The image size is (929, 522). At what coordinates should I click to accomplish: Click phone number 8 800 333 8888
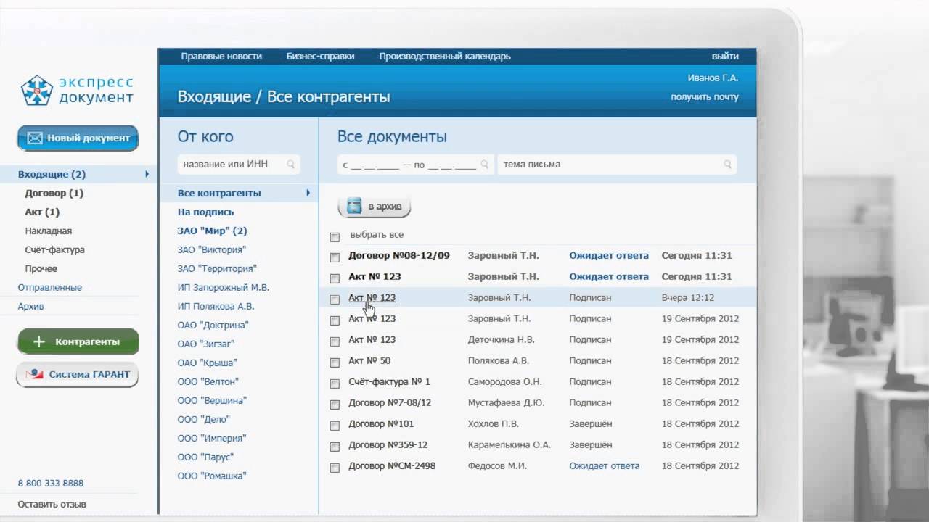51,483
